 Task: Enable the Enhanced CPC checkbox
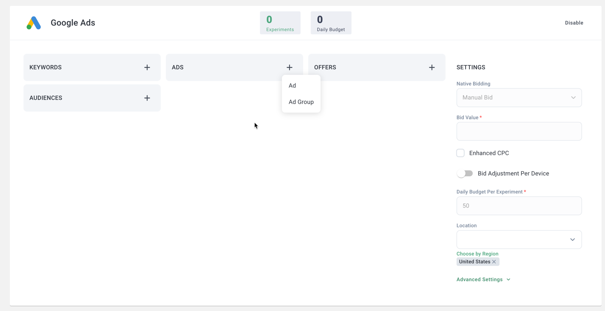pyautogui.click(x=460, y=153)
